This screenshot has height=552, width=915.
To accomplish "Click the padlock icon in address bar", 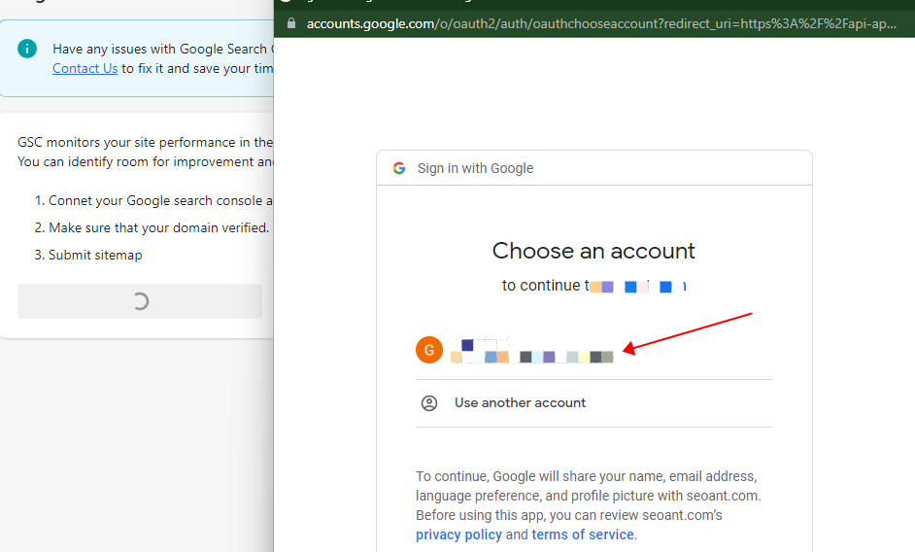I will click(291, 23).
